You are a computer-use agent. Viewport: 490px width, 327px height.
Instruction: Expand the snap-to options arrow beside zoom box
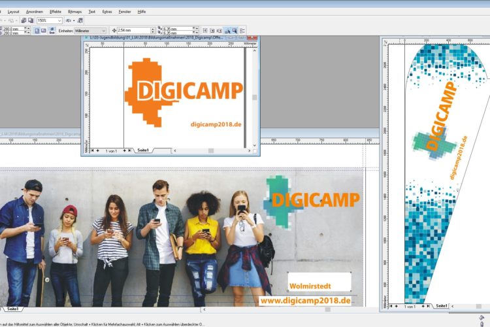[x=74, y=20]
